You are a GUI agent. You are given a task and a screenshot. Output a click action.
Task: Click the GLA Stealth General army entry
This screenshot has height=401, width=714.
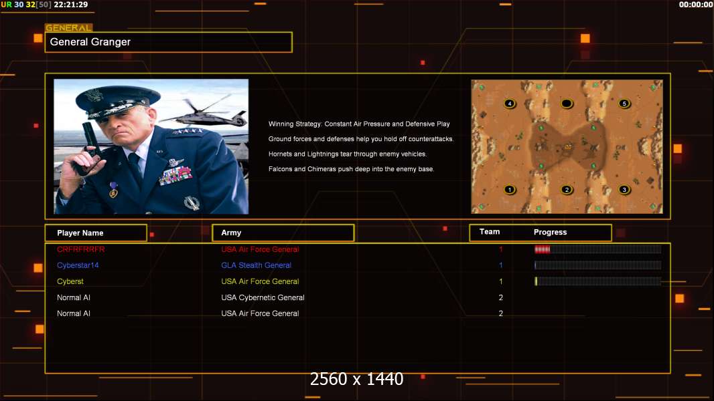(x=256, y=265)
